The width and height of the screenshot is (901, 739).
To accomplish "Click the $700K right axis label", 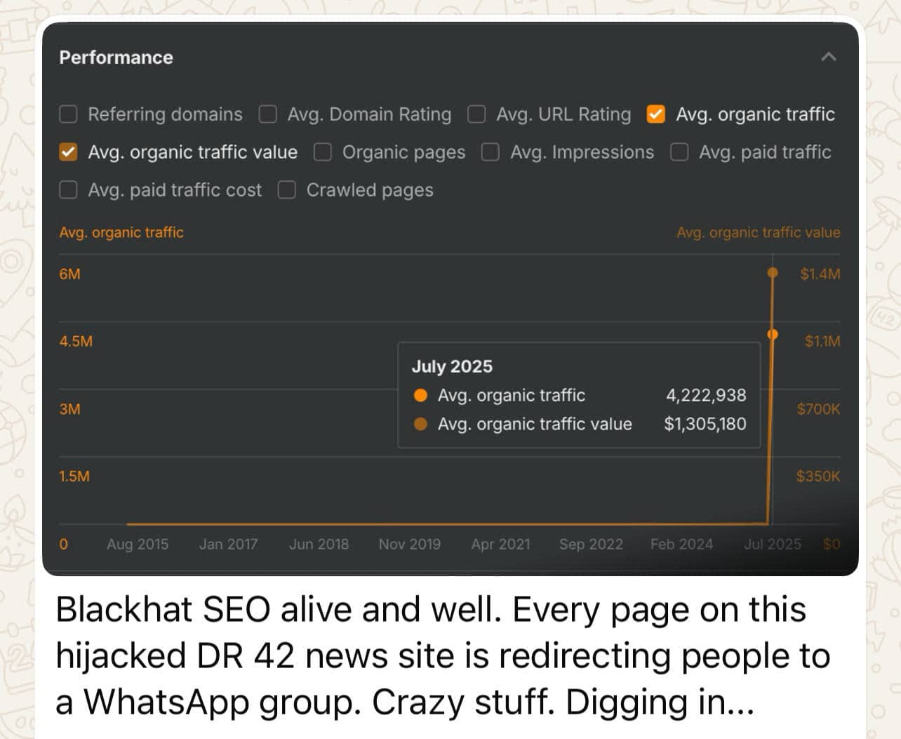I will (x=818, y=408).
